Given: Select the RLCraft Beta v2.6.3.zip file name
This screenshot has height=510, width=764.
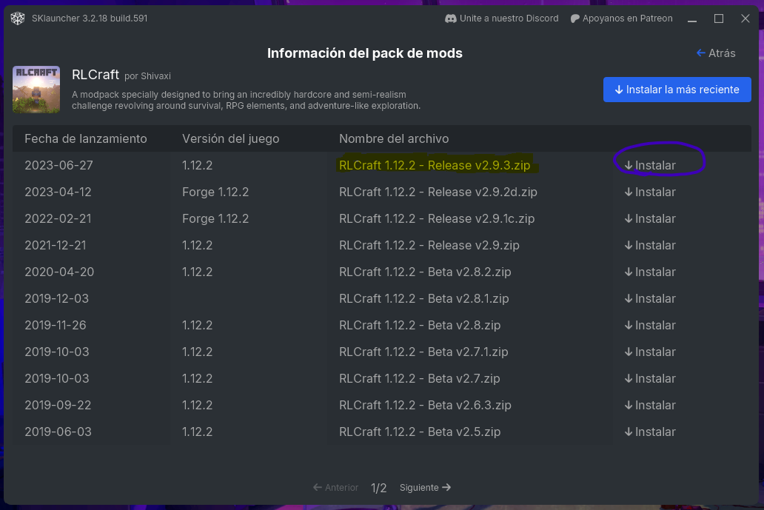Looking at the screenshot, I should coord(425,405).
